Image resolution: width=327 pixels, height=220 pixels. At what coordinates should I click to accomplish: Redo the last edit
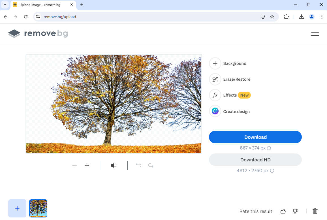[151, 165]
